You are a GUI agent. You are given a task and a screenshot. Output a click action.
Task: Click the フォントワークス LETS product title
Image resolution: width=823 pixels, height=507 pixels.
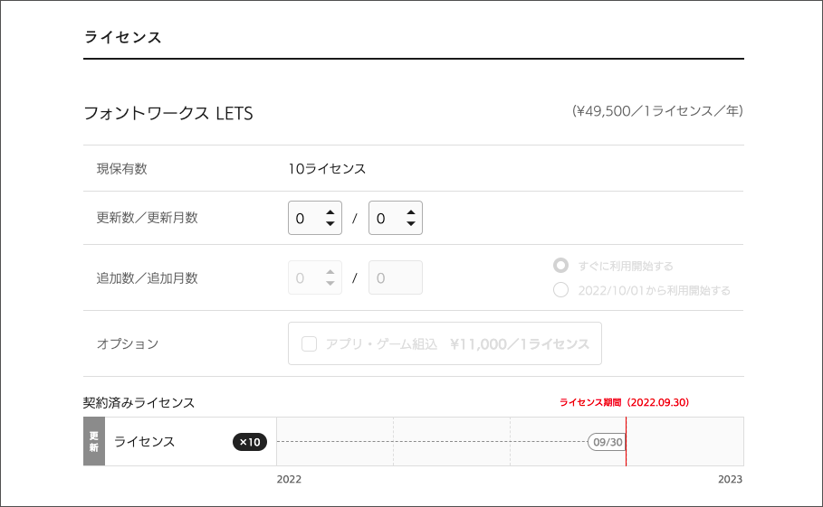pos(168,114)
